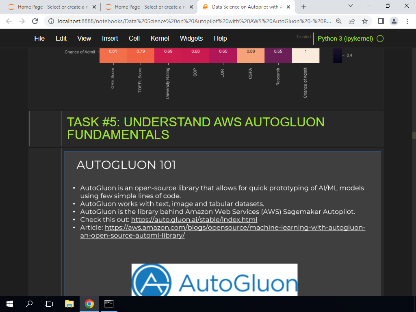Click the page vertical scrollbar thumb
The height and width of the screenshot is (312, 416).
click(414, 135)
